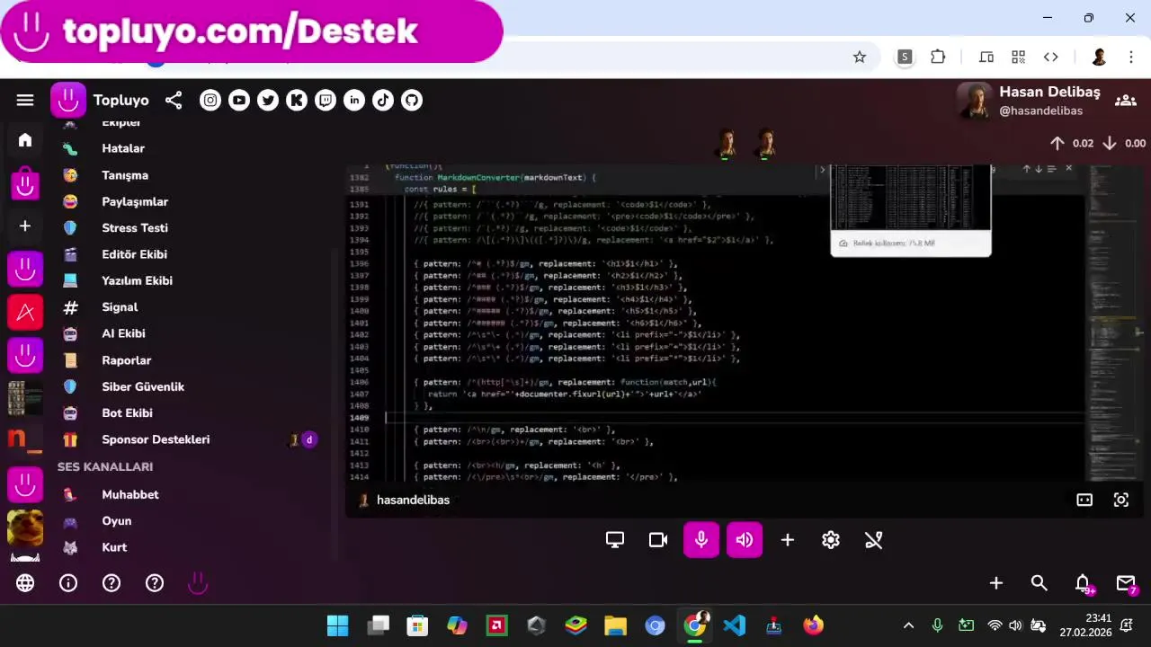The image size is (1151, 647).
Task: Toggle the speaker sound in call controls
Action: (x=745, y=540)
